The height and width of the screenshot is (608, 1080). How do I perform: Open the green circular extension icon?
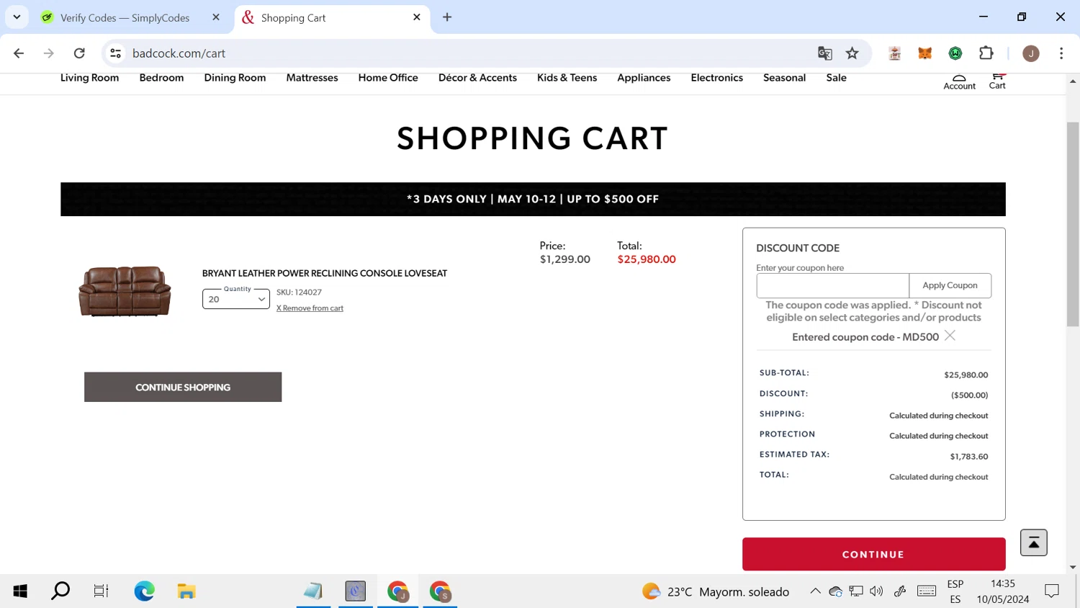955,53
